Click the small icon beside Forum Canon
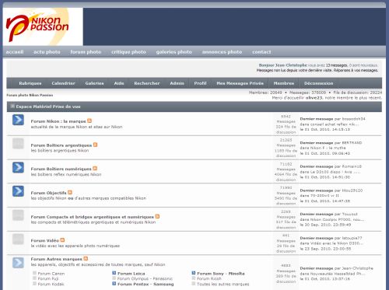This screenshot has width=389, height=290. pyautogui.click(x=34, y=273)
